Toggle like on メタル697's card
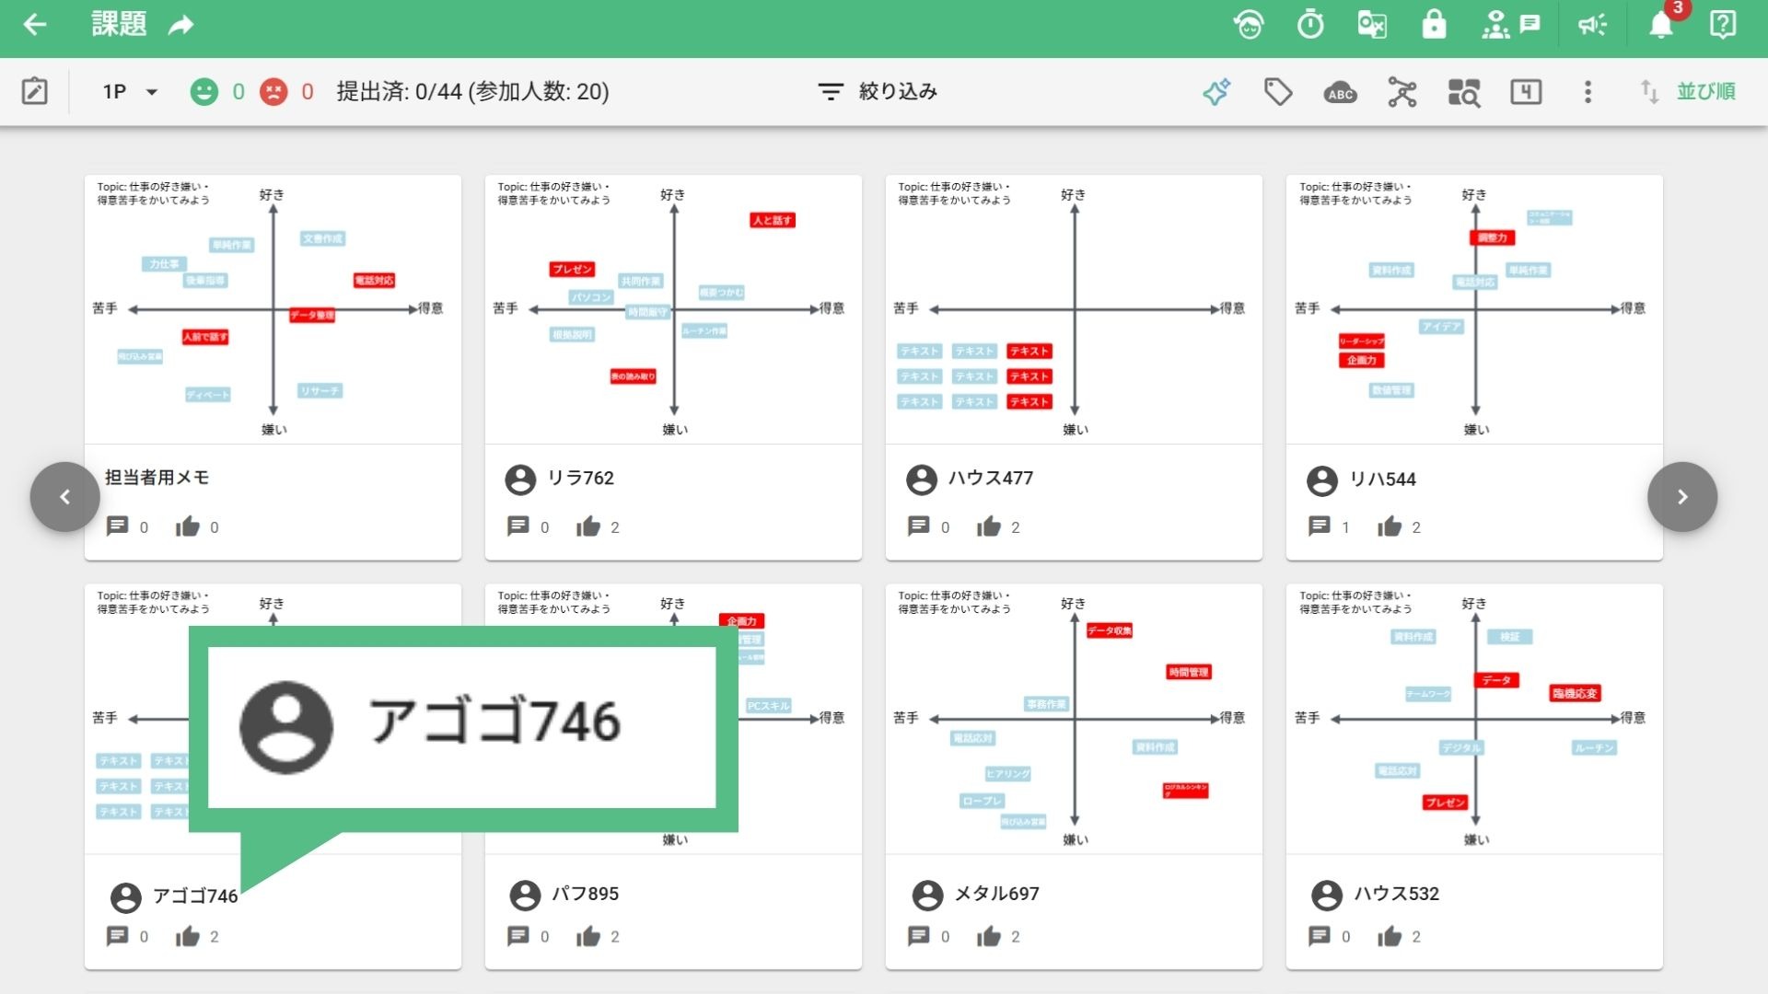 pyautogui.click(x=989, y=936)
